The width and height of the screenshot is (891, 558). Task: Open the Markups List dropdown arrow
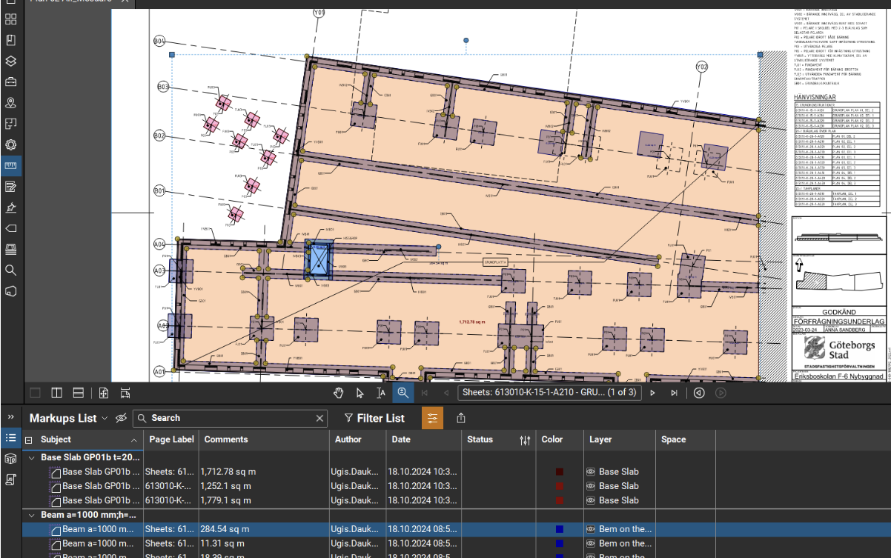[x=105, y=418]
